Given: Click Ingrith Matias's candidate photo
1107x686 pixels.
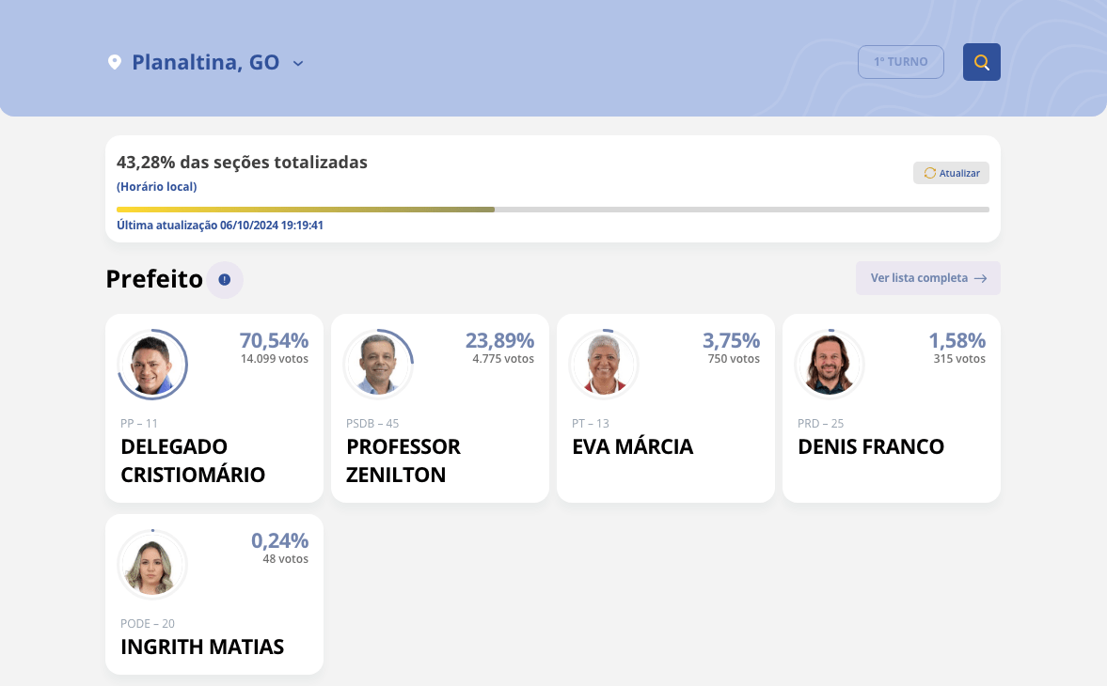Looking at the screenshot, I should point(152,565).
